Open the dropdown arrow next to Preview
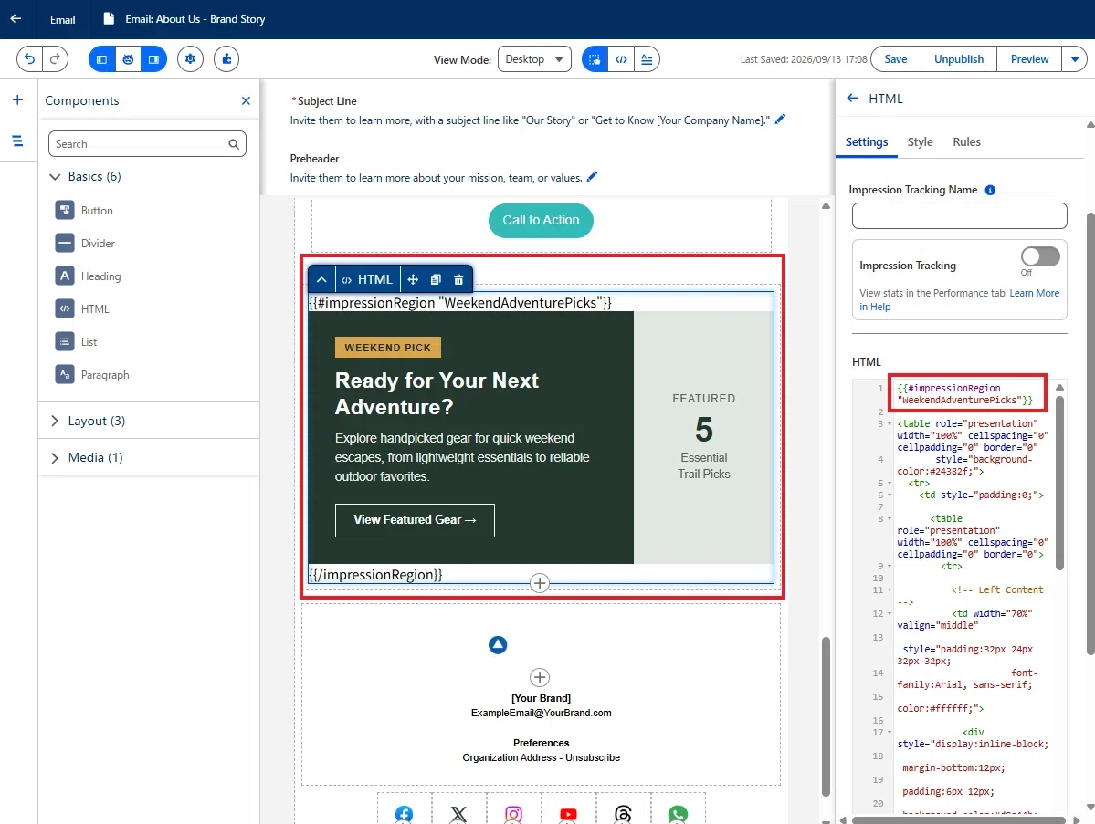 coord(1075,59)
